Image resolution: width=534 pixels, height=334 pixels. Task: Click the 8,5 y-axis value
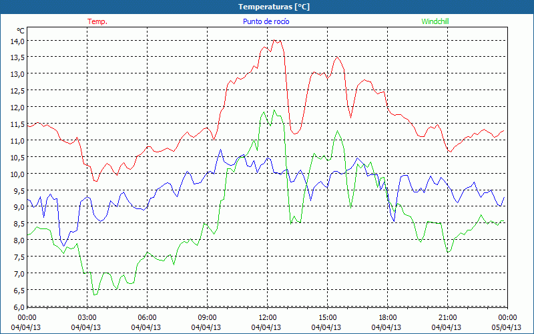(19, 224)
